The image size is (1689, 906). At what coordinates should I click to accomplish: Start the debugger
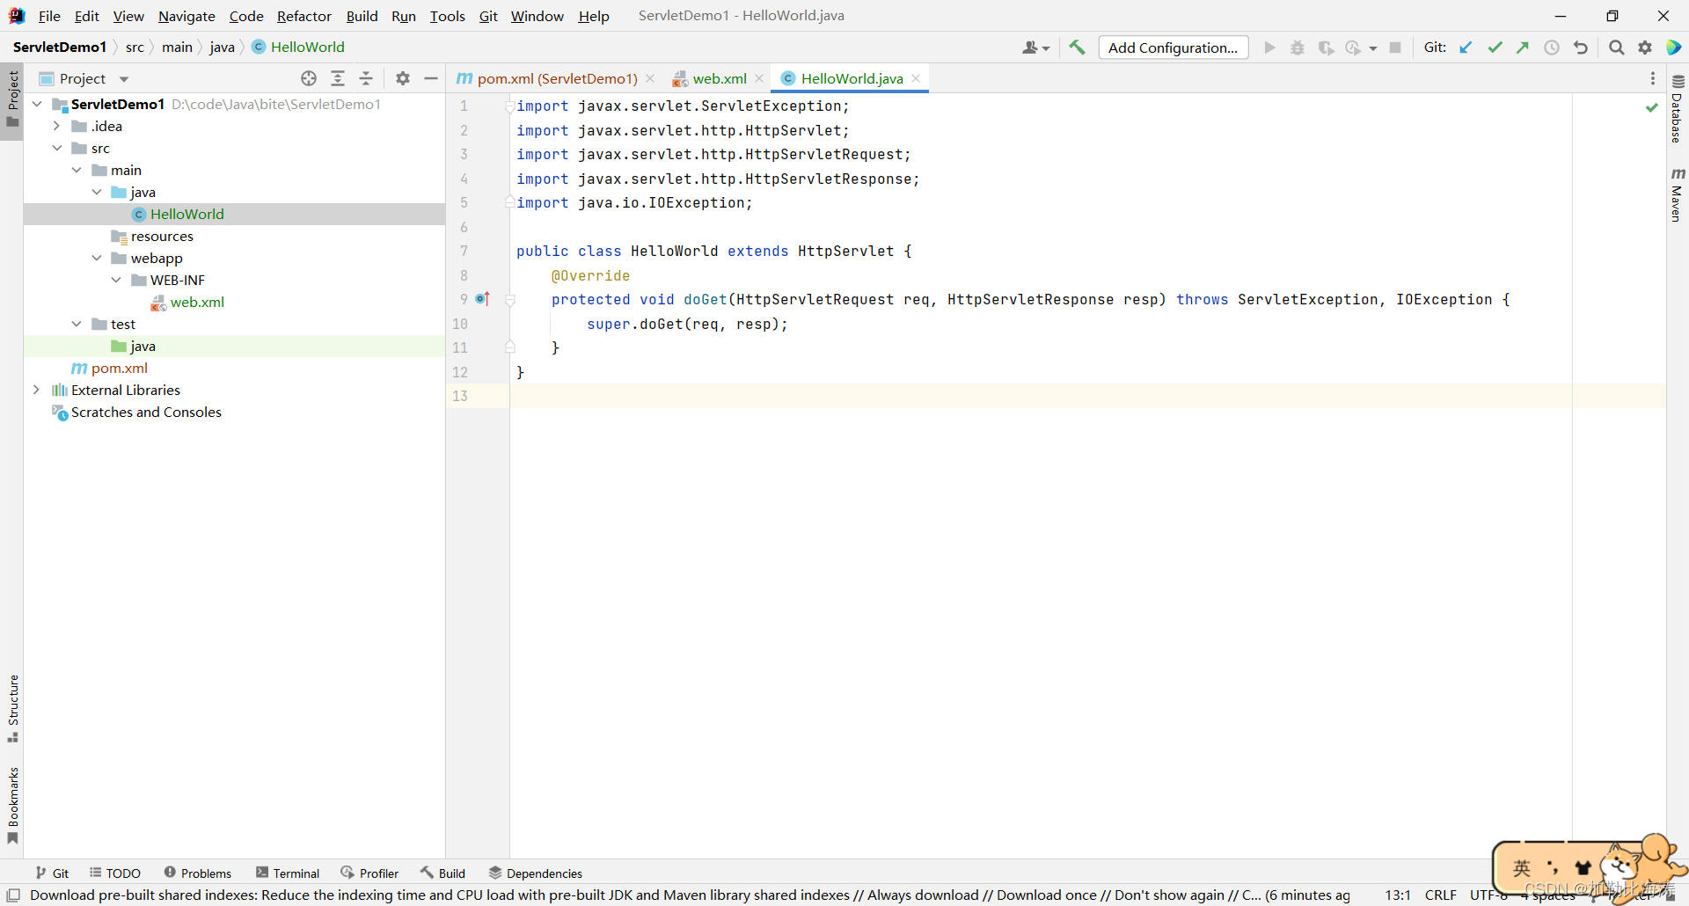pos(1298,47)
